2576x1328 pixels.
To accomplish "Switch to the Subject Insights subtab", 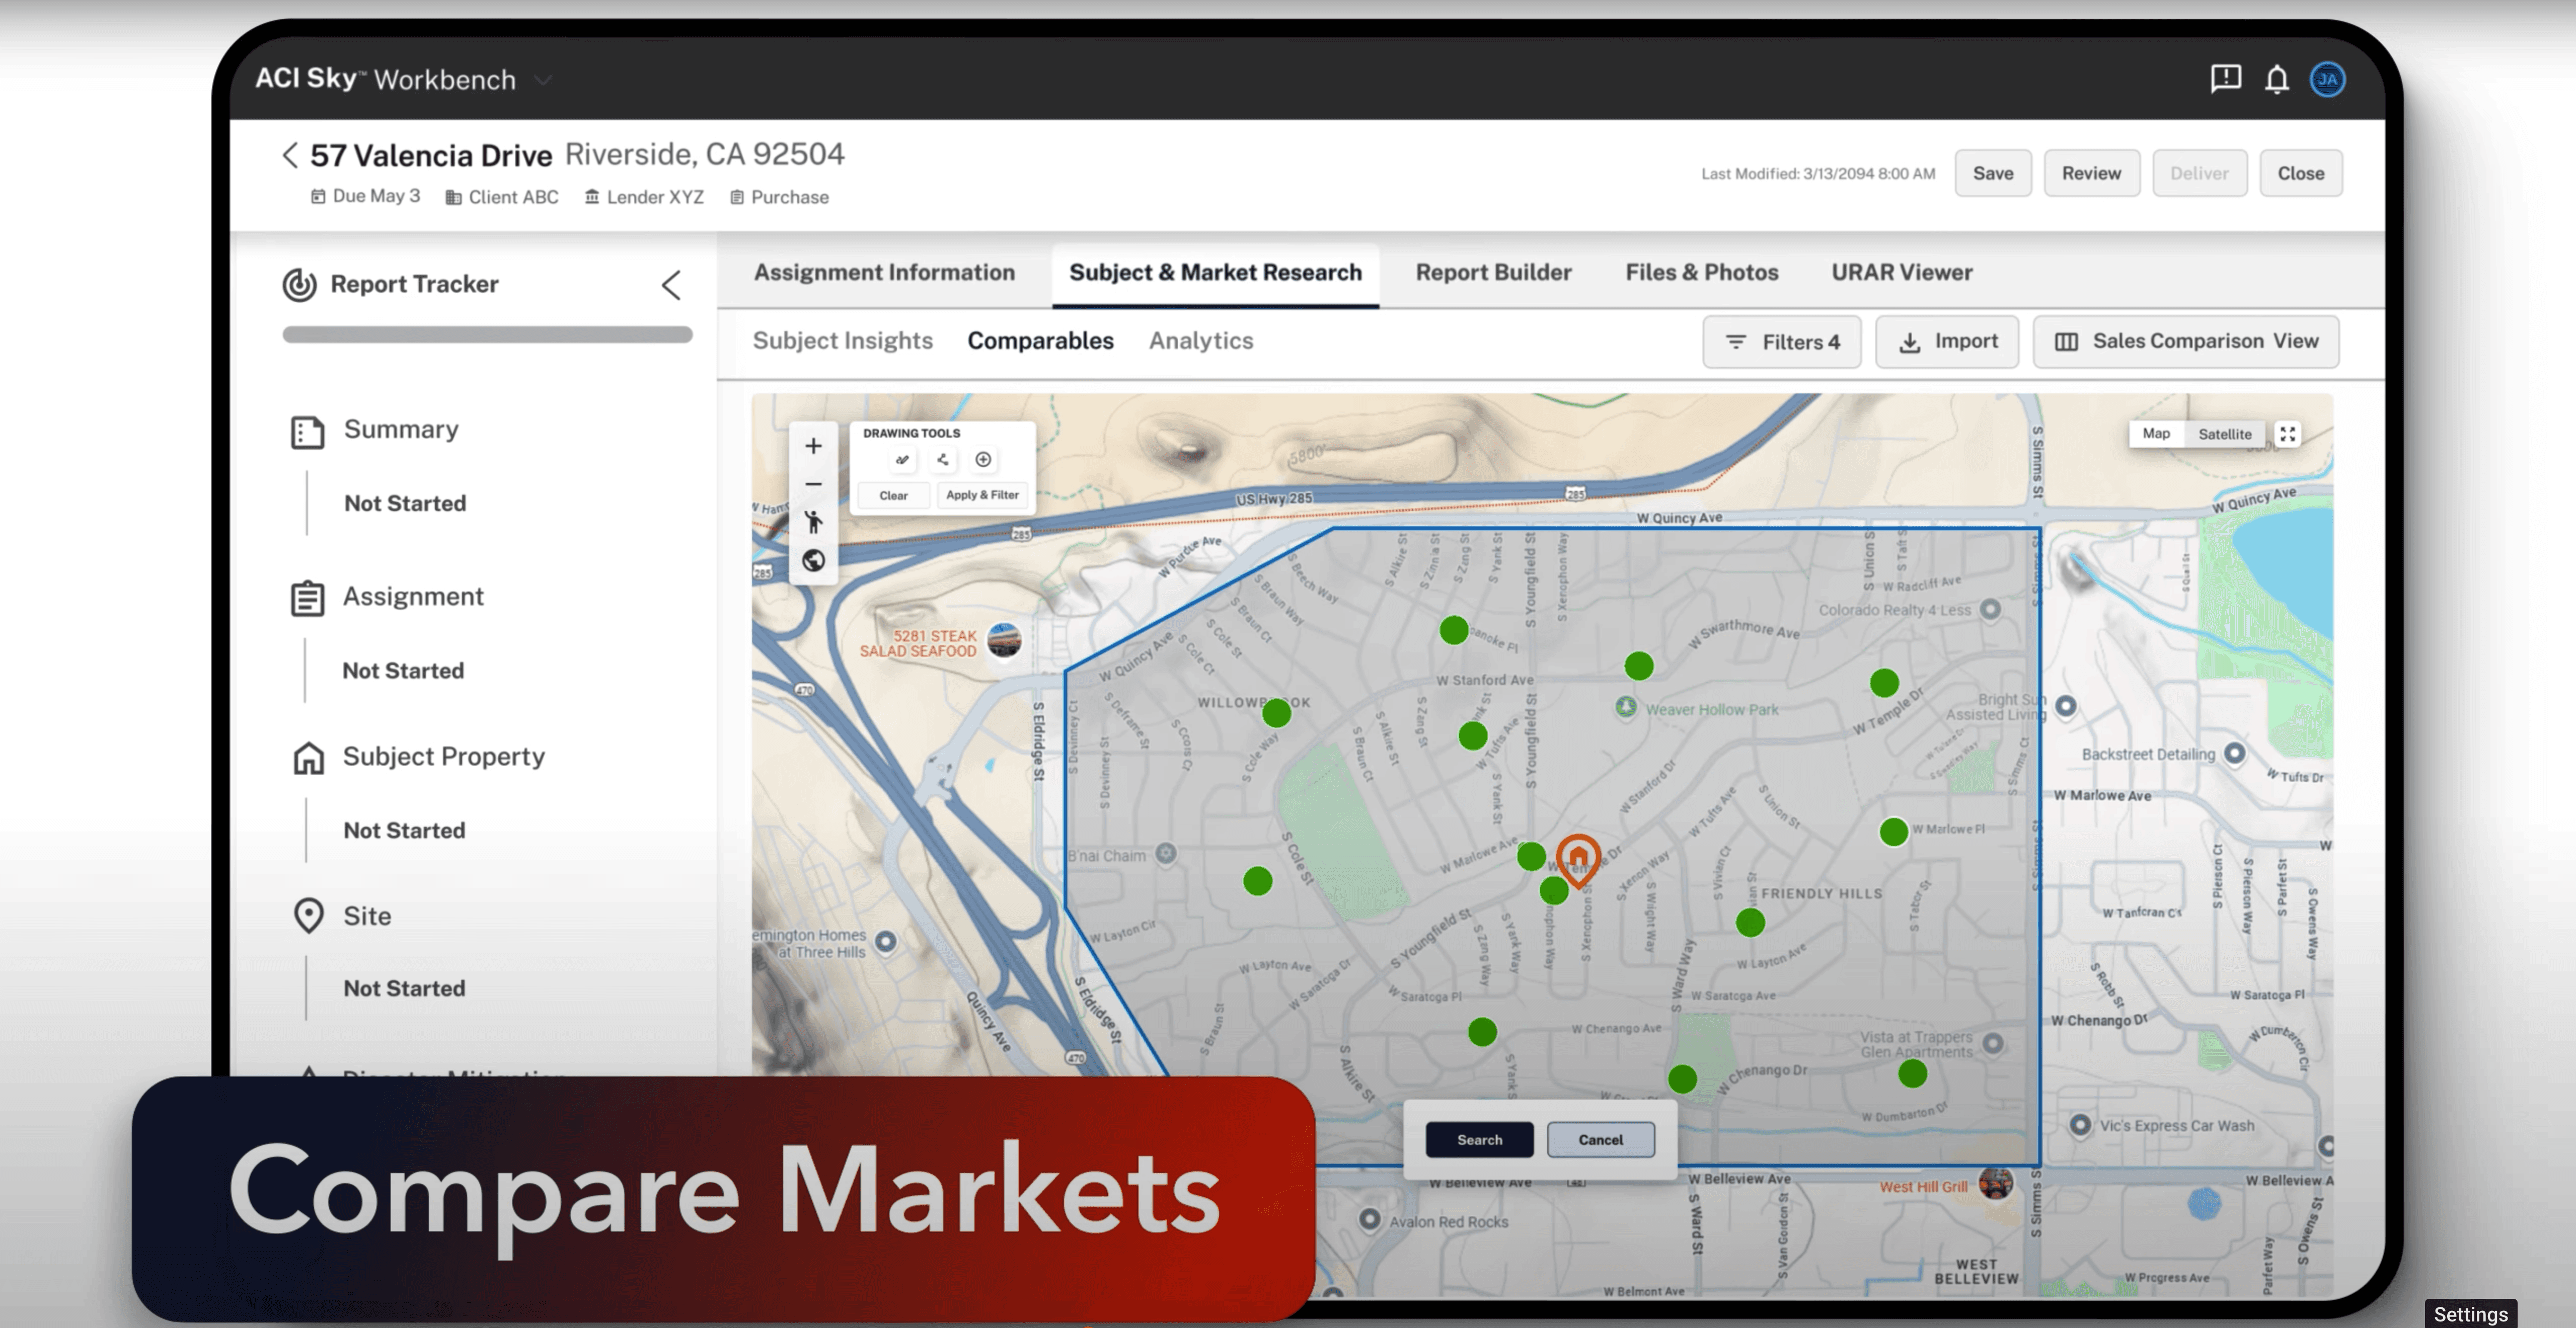I will point(842,341).
